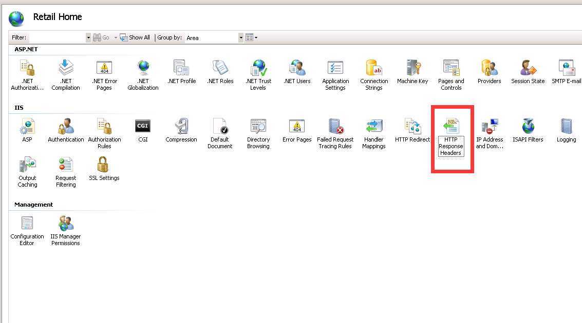This screenshot has width=582, height=323.
Task: Open HTTP Response Headers feature
Action: (x=451, y=137)
